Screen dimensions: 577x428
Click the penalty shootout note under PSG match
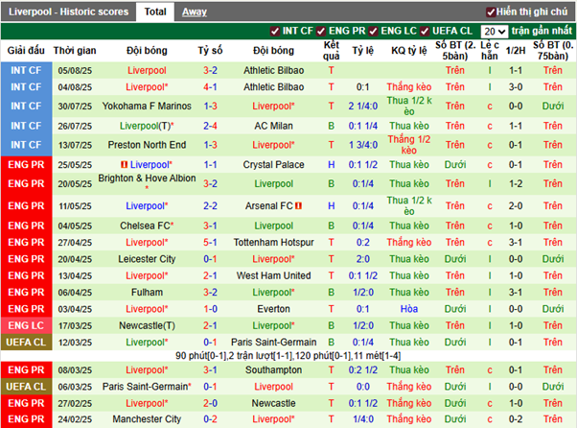(288, 356)
